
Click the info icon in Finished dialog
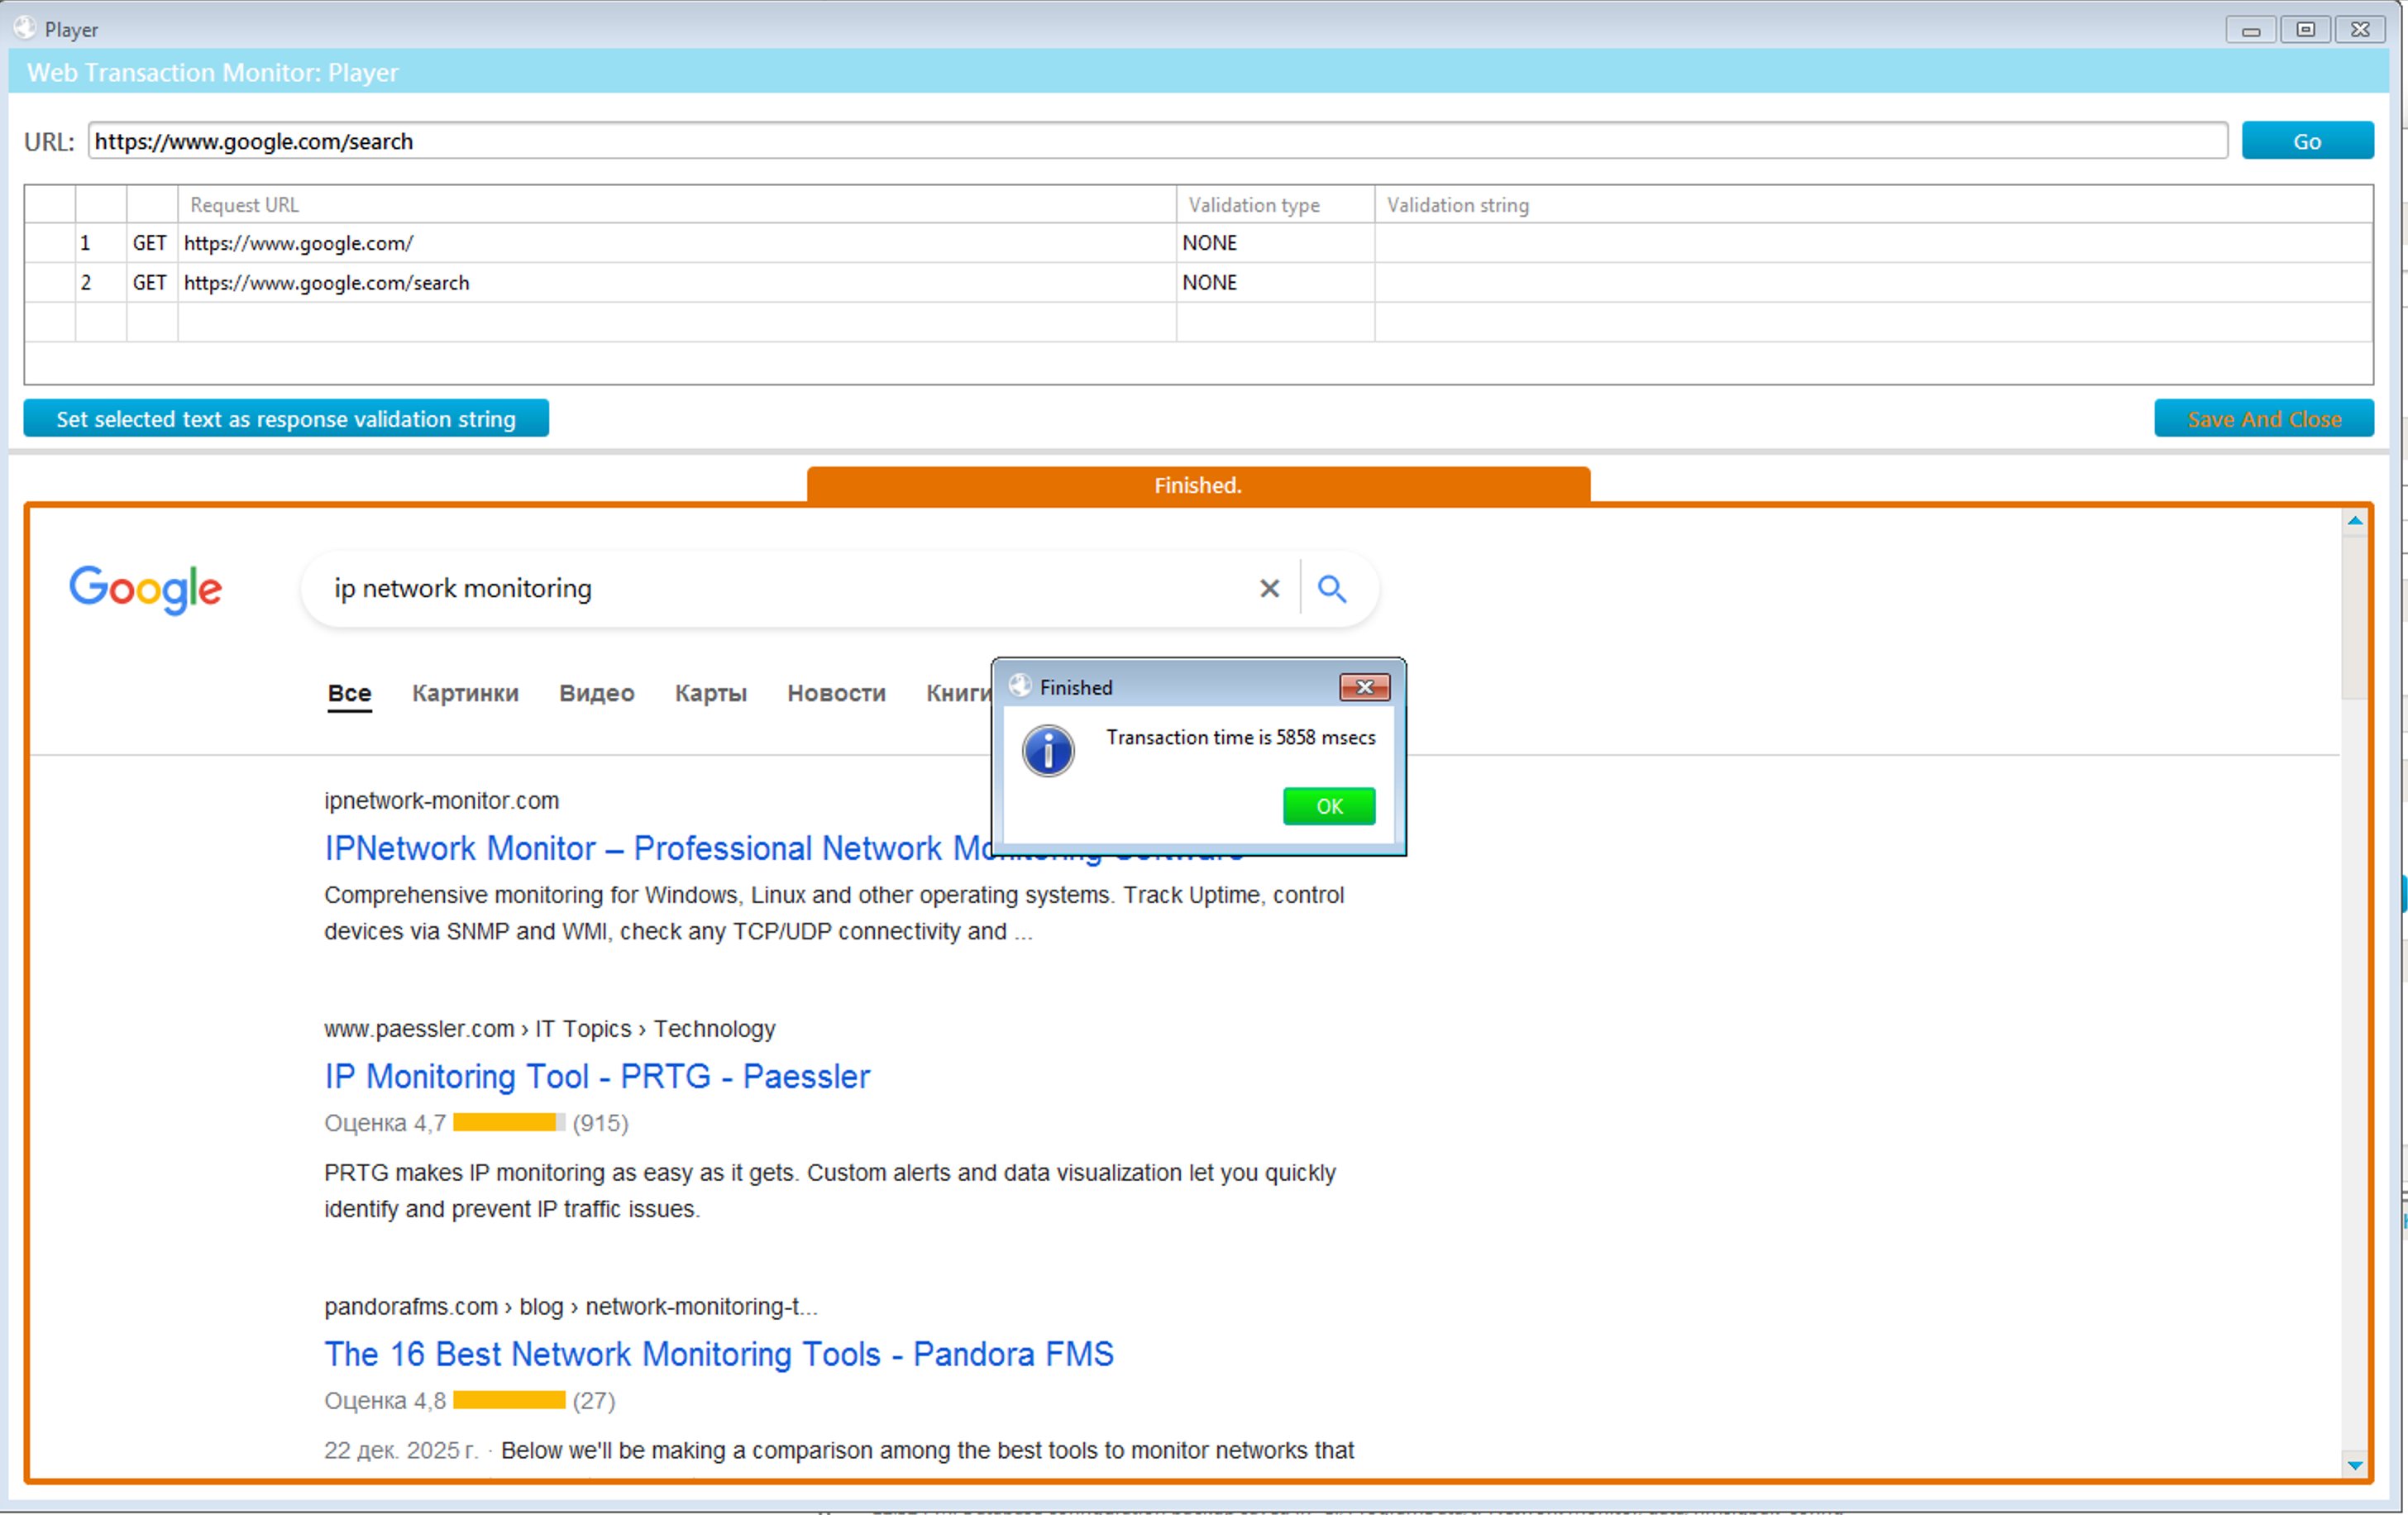click(x=1048, y=751)
